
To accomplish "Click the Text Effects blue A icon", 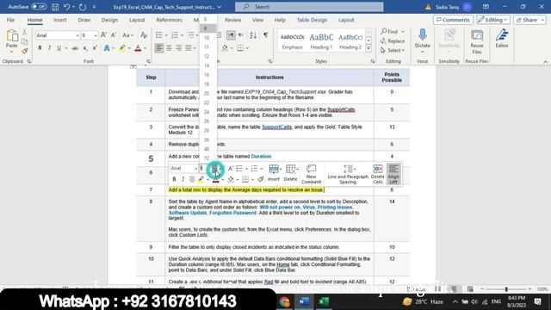I will [107, 48].
